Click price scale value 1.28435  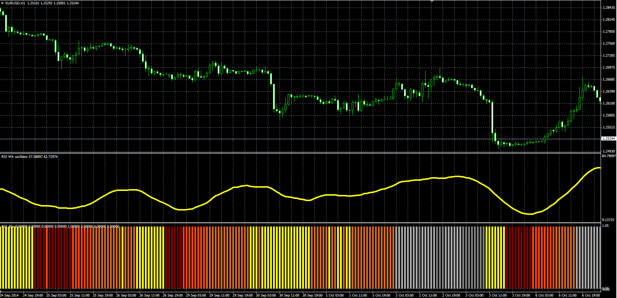(609, 8)
